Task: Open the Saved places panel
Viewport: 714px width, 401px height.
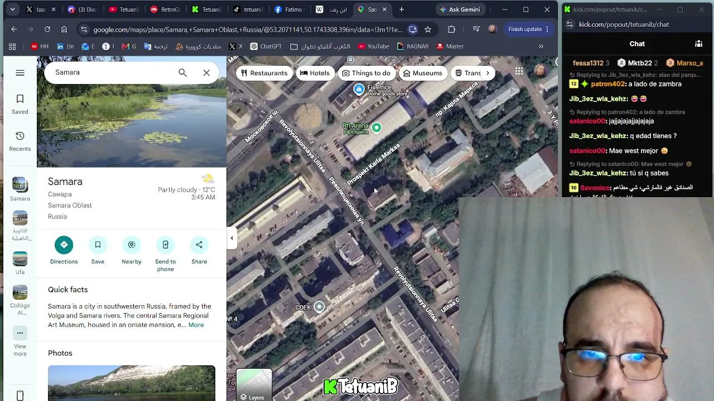Action: click(x=20, y=104)
